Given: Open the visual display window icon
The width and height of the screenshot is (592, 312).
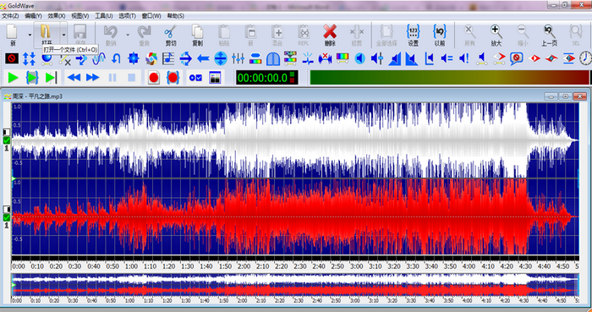Looking at the screenshot, I should click(x=215, y=78).
